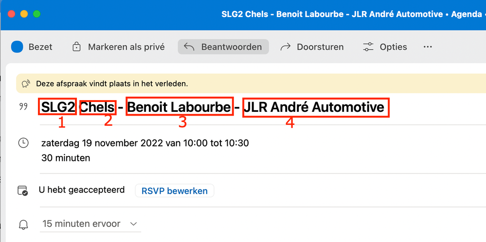This screenshot has width=486, height=242.
Task: Expand the 15 minuten ervoor reminder dropdown
Action: [x=133, y=224]
